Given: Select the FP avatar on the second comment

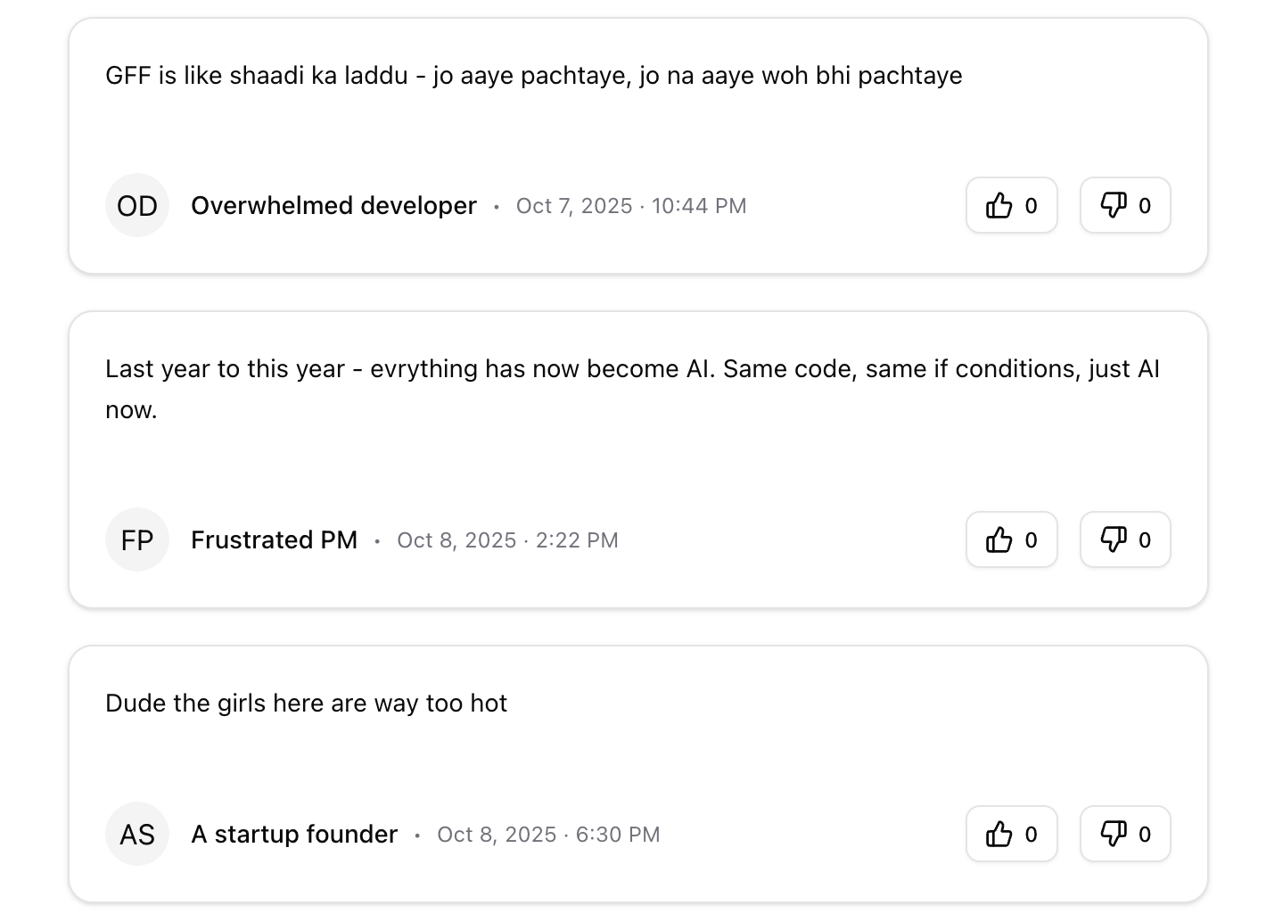Looking at the screenshot, I should [x=137, y=539].
